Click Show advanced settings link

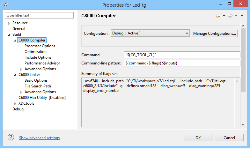[x=39, y=138]
